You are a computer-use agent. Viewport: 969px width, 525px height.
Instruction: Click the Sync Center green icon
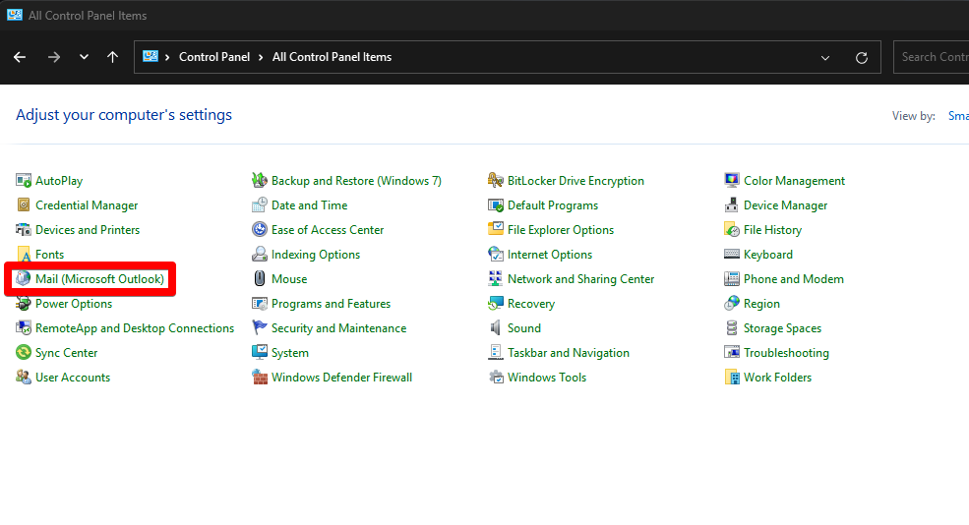[24, 353]
